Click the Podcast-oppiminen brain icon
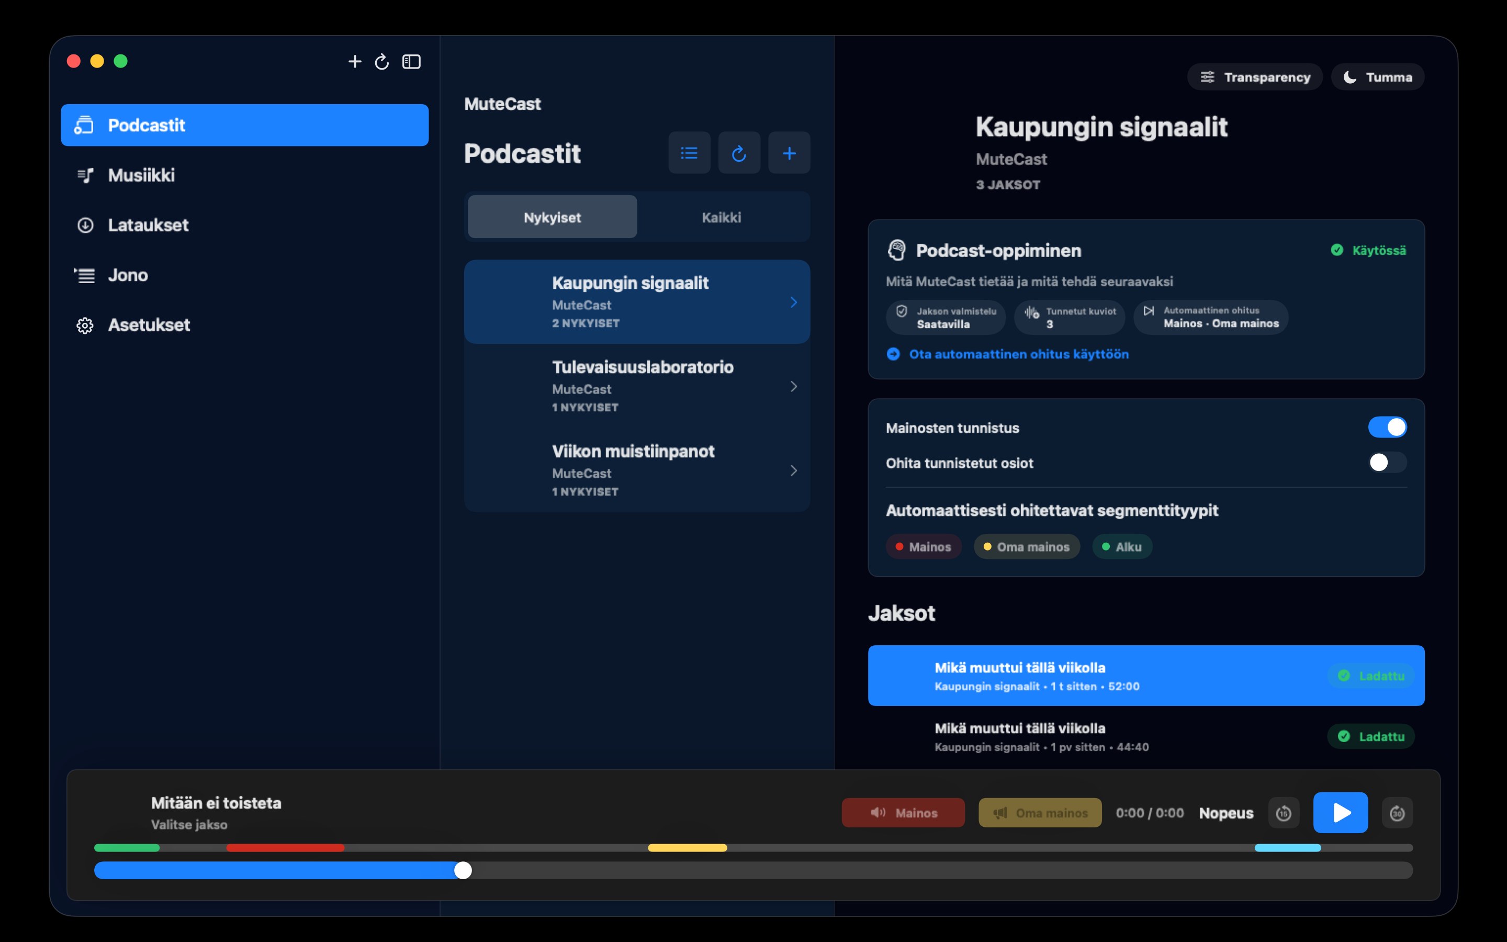Viewport: 1507px width, 942px height. click(x=896, y=251)
